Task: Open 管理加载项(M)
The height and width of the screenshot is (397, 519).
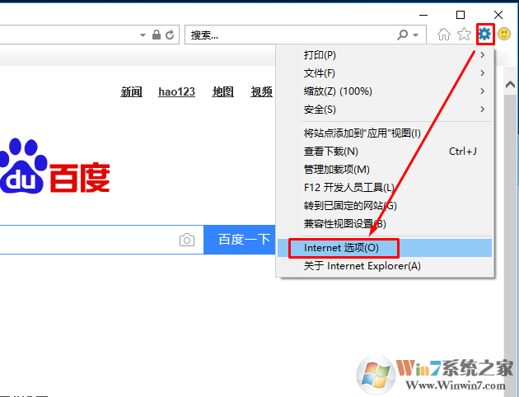Action: point(385,170)
